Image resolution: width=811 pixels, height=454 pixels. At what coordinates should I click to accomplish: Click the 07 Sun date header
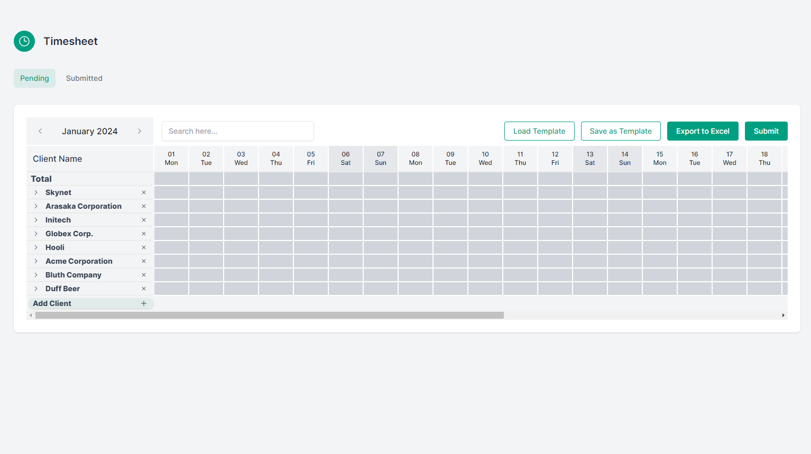[381, 159]
